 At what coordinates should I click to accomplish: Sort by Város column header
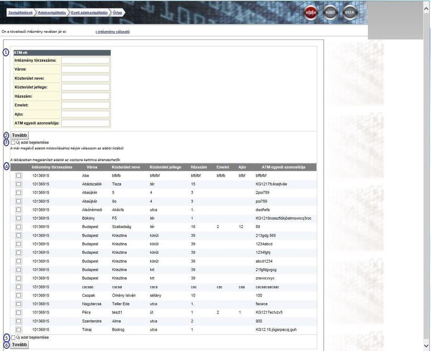point(92,167)
